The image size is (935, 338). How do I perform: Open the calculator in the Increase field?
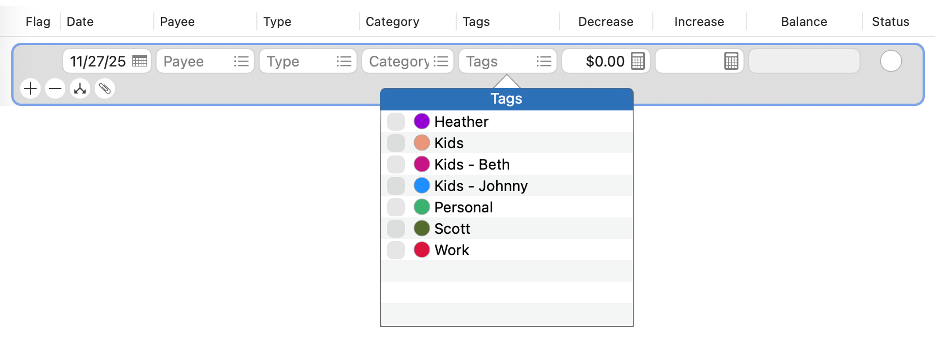(x=731, y=61)
